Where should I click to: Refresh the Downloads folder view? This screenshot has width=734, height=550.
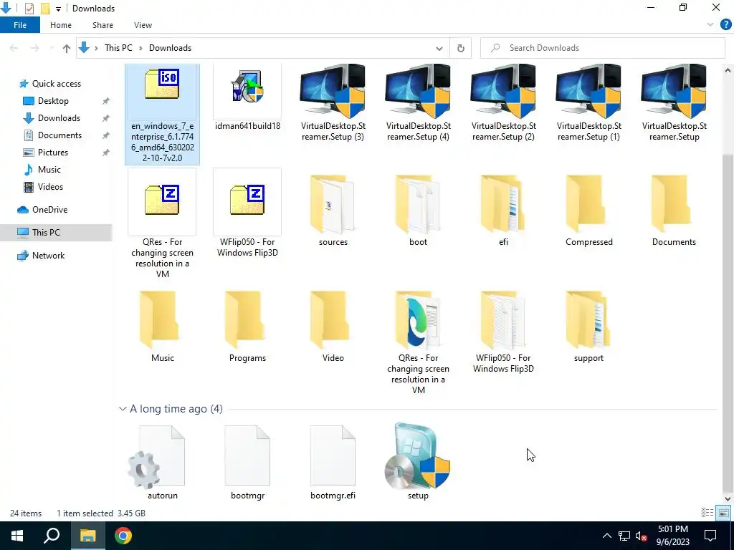point(461,48)
